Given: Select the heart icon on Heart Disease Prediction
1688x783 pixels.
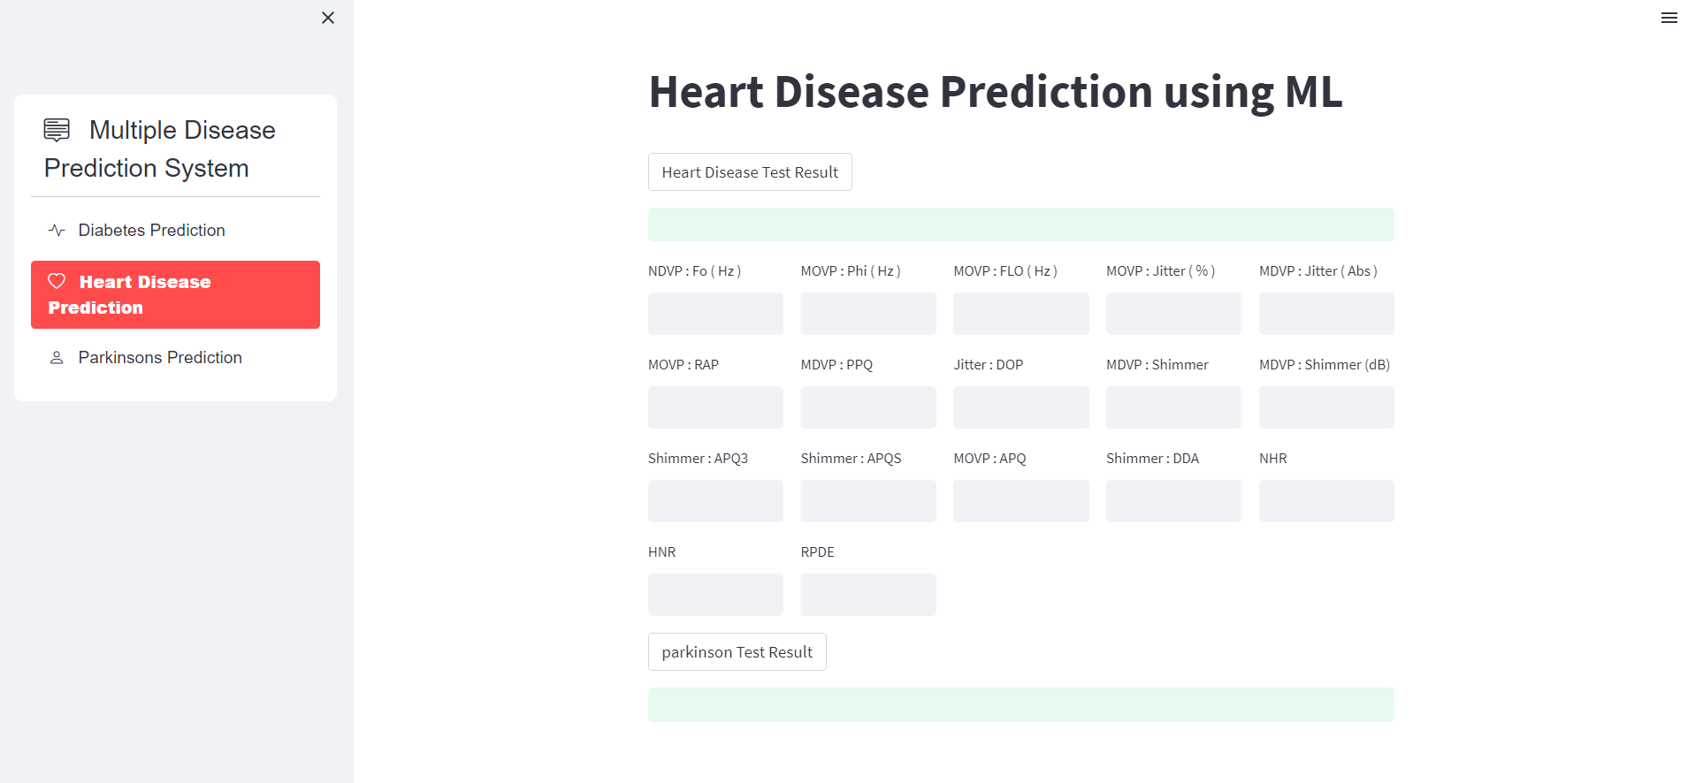Looking at the screenshot, I should point(57,281).
